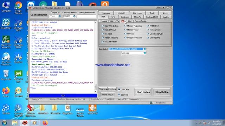Click the Stop Button
The width and height of the screenshot is (225, 126).
pos(162,92)
